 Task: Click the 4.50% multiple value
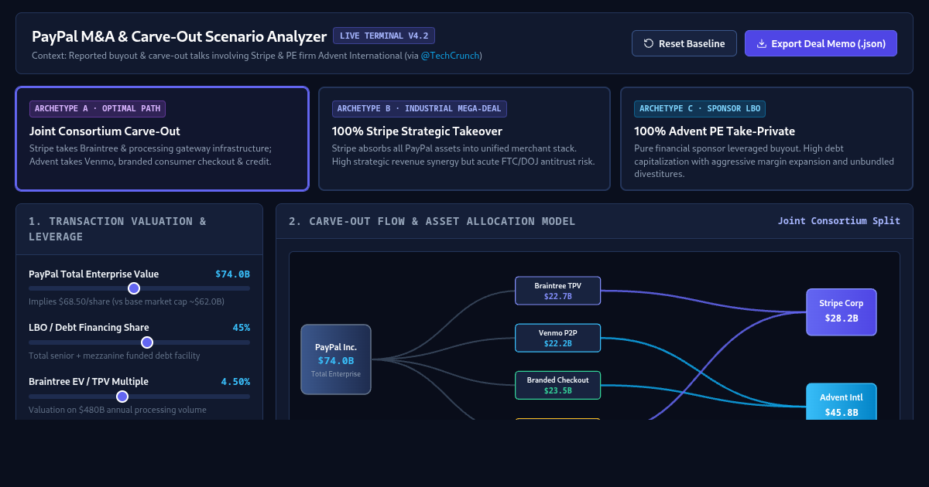(235, 382)
